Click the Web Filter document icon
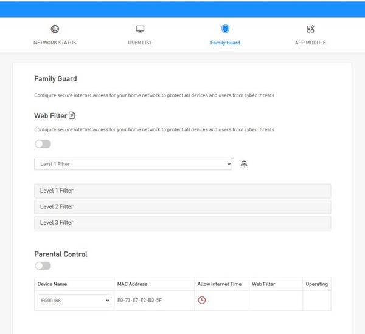 coord(72,115)
